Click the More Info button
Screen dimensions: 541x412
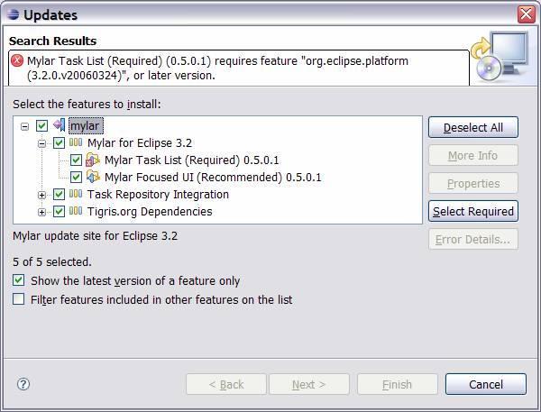(x=473, y=155)
